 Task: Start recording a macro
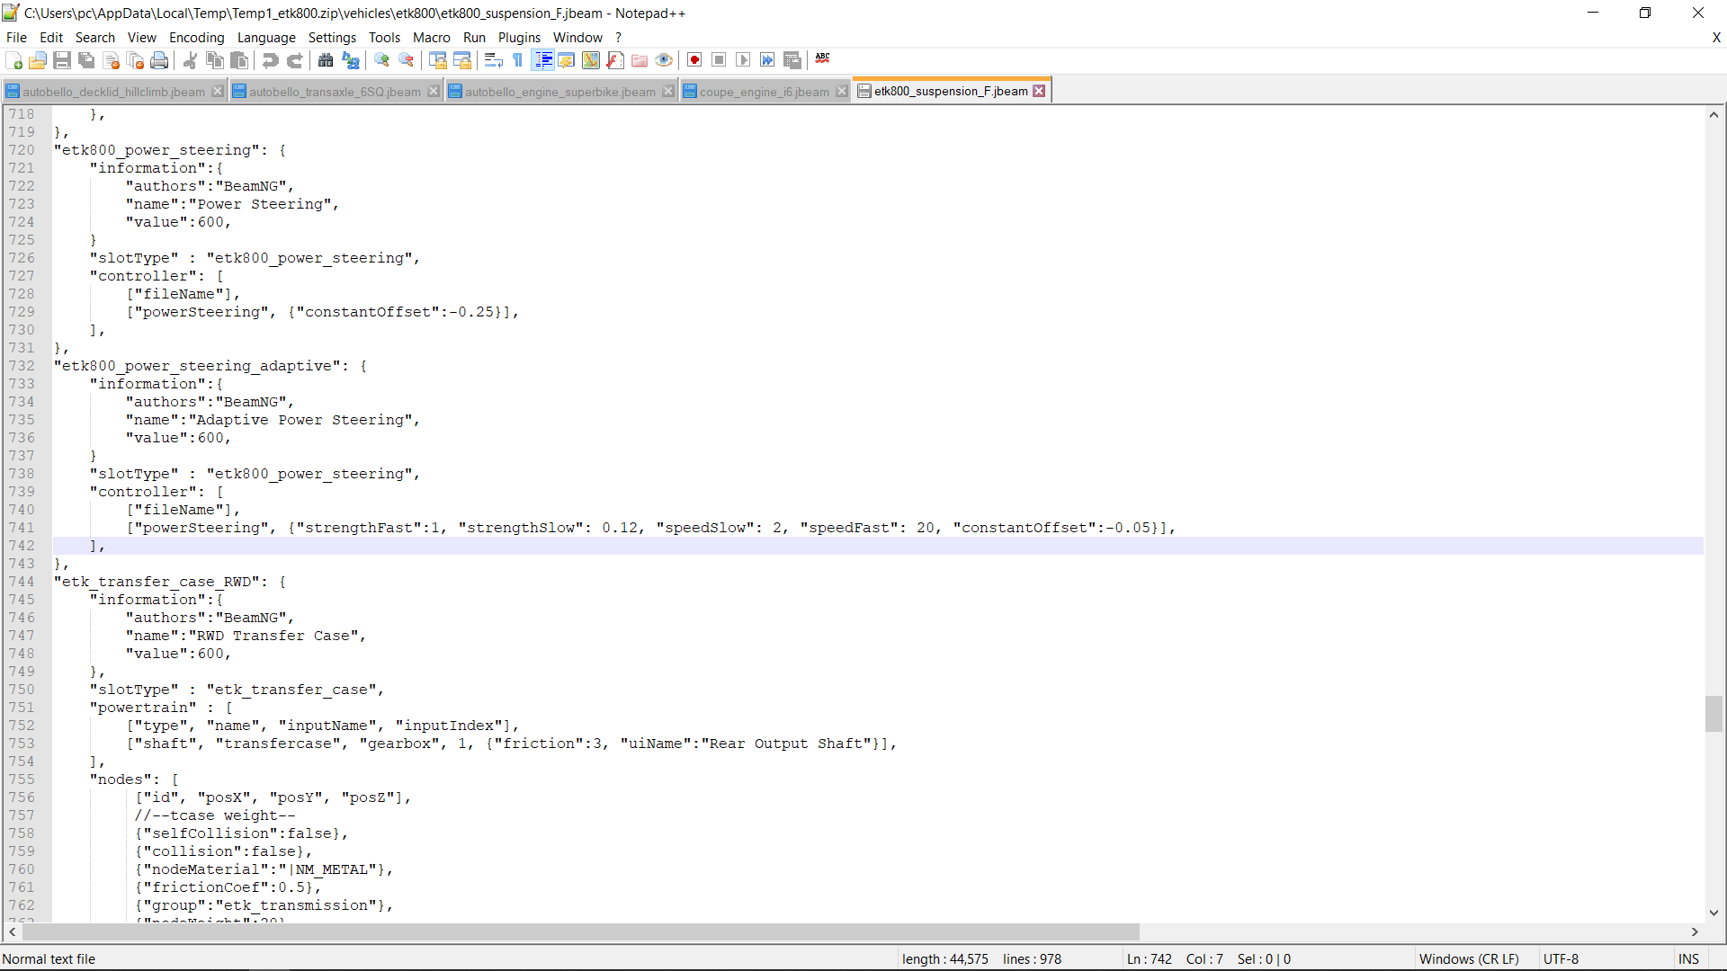click(x=694, y=60)
